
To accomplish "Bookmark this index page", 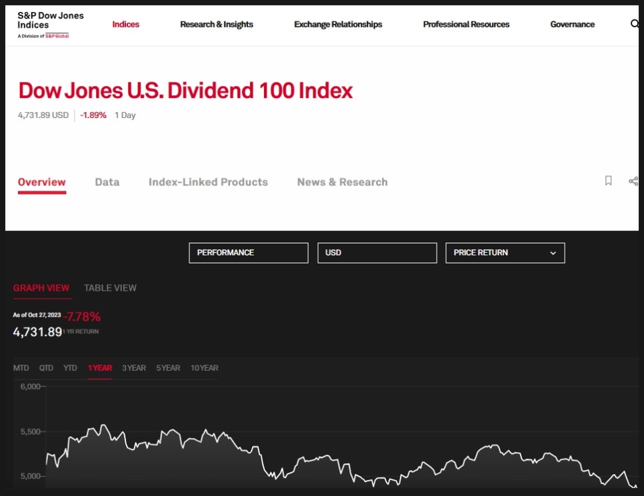I will click(x=608, y=181).
